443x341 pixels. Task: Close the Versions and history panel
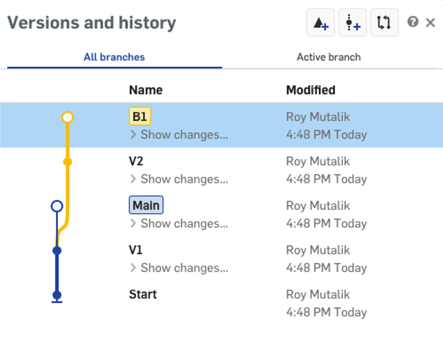pos(430,23)
